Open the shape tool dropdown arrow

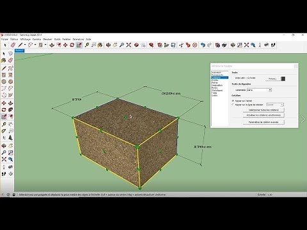pos(45,45)
